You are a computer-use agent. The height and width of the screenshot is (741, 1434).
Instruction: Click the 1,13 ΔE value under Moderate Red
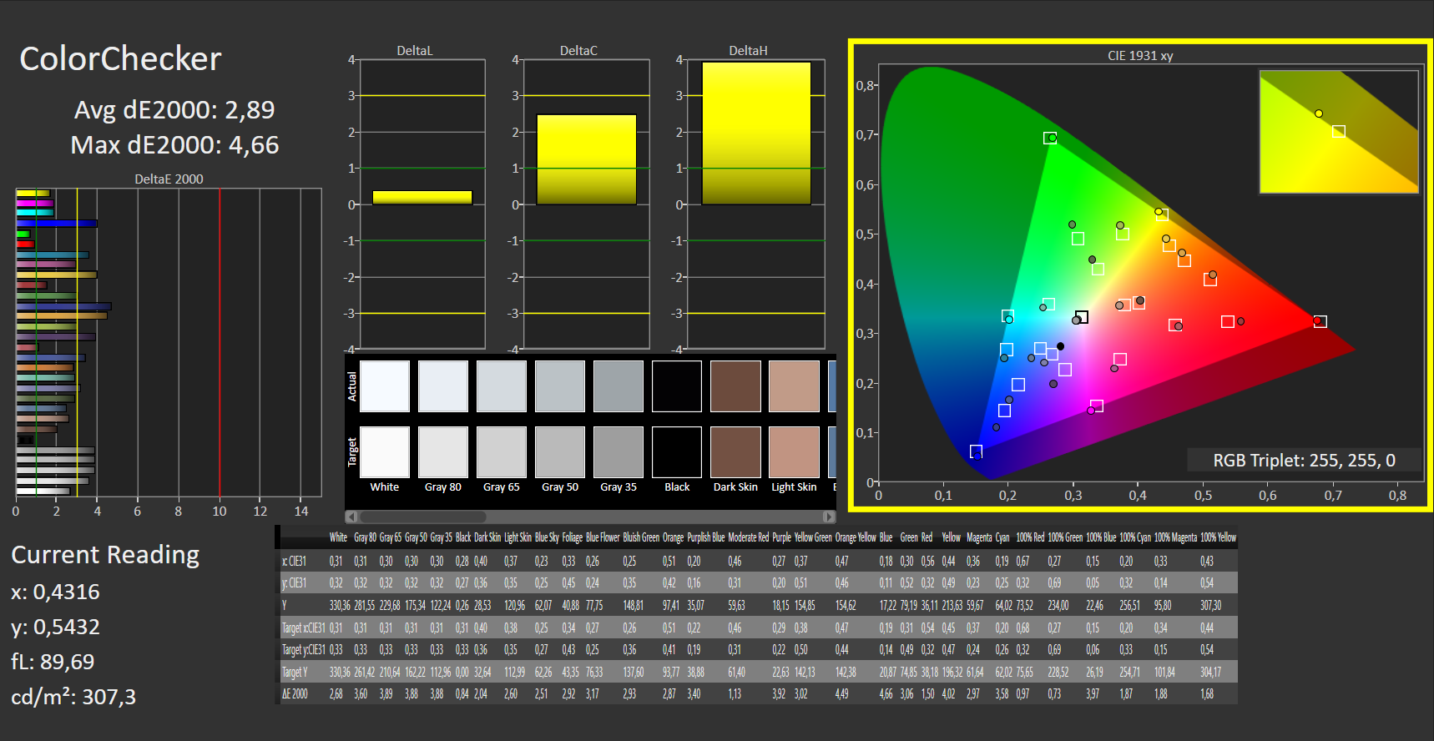(x=735, y=694)
